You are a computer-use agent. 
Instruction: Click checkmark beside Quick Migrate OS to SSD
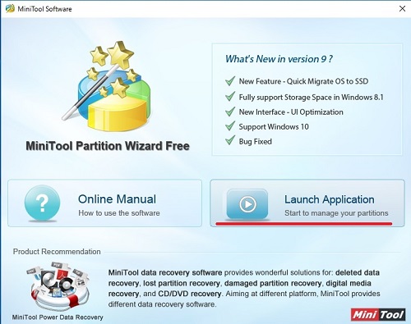(x=230, y=80)
